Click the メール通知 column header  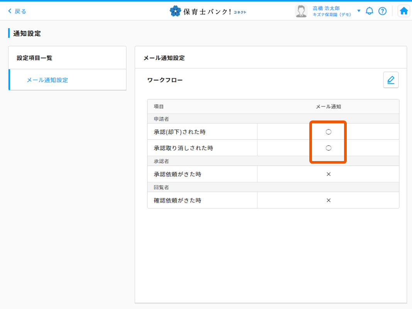pyautogui.click(x=328, y=107)
